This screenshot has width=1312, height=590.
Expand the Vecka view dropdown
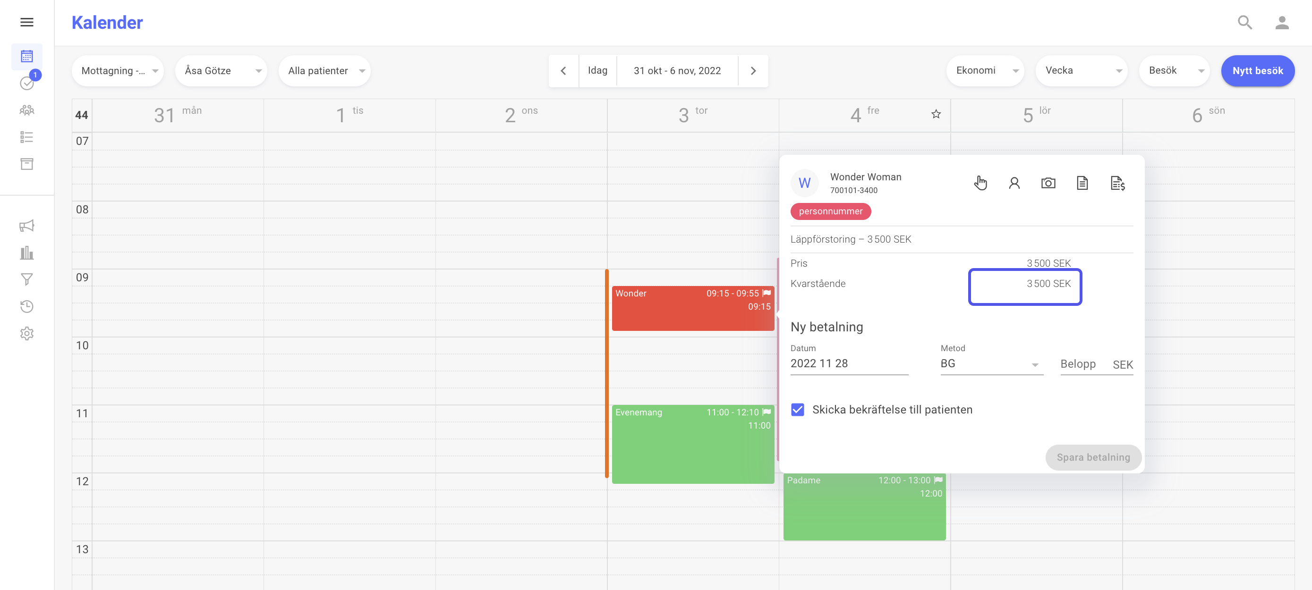coord(1082,71)
